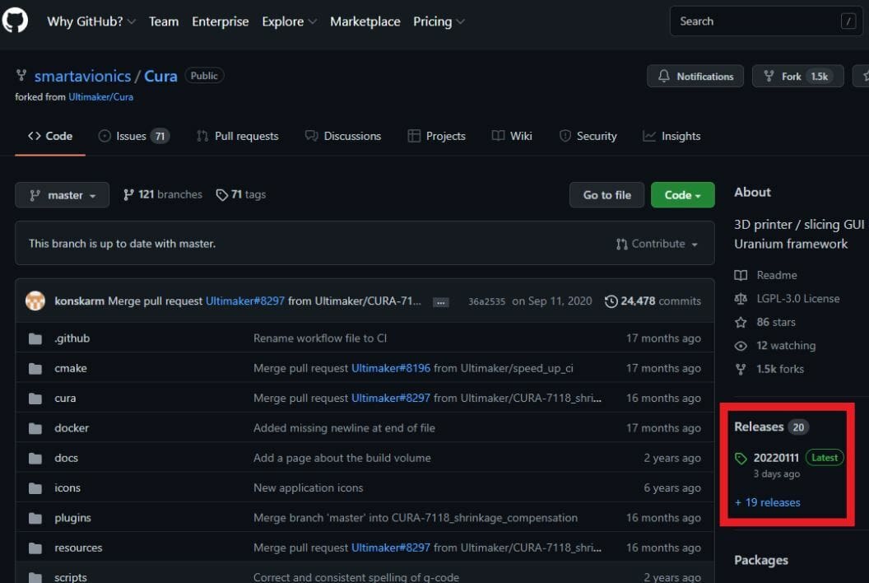Open the Contribute dropdown
The width and height of the screenshot is (869, 583).
click(x=657, y=244)
